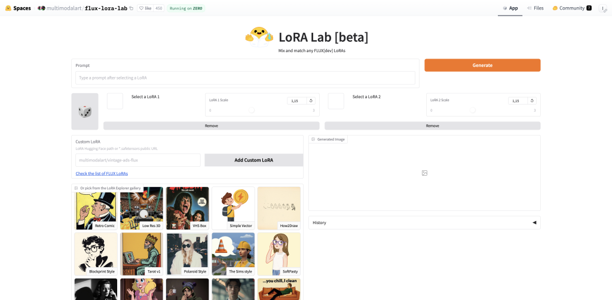612x300 pixels.
Task: Adjust the LoRA 2 Scale slider handle
Action: click(473, 111)
